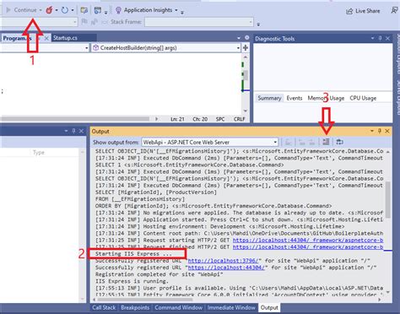Image resolution: width=400 pixels, height=314 pixels.
Task: Pin the Output panel with pushpin icon
Action: click(380, 131)
